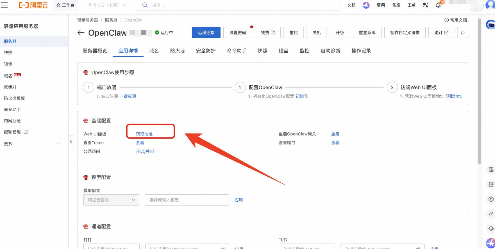Click the 重置系统 button
The height and width of the screenshot is (249, 495).
[367, 33]
